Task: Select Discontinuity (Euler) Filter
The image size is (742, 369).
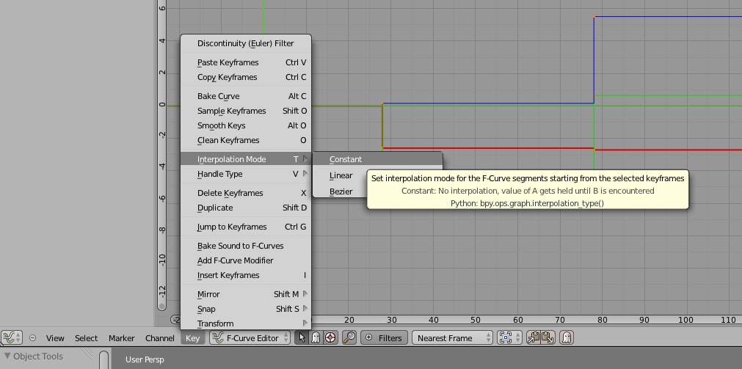Action: click(246, 43)
